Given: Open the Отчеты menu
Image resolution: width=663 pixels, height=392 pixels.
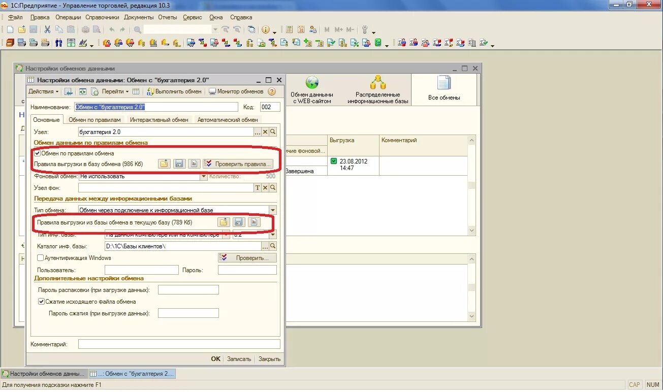Looking at the screenshot, I should point(167,17).
